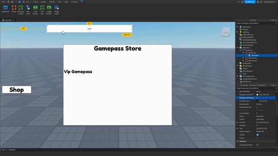Viewport: 278px width, 156px height.
Task: Click the Players icon in Explorer
Action: [x=241, y=29]
